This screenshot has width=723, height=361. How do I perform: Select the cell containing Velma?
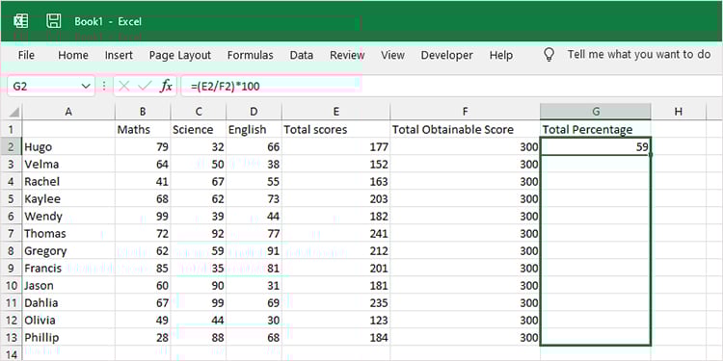point(68,165)
